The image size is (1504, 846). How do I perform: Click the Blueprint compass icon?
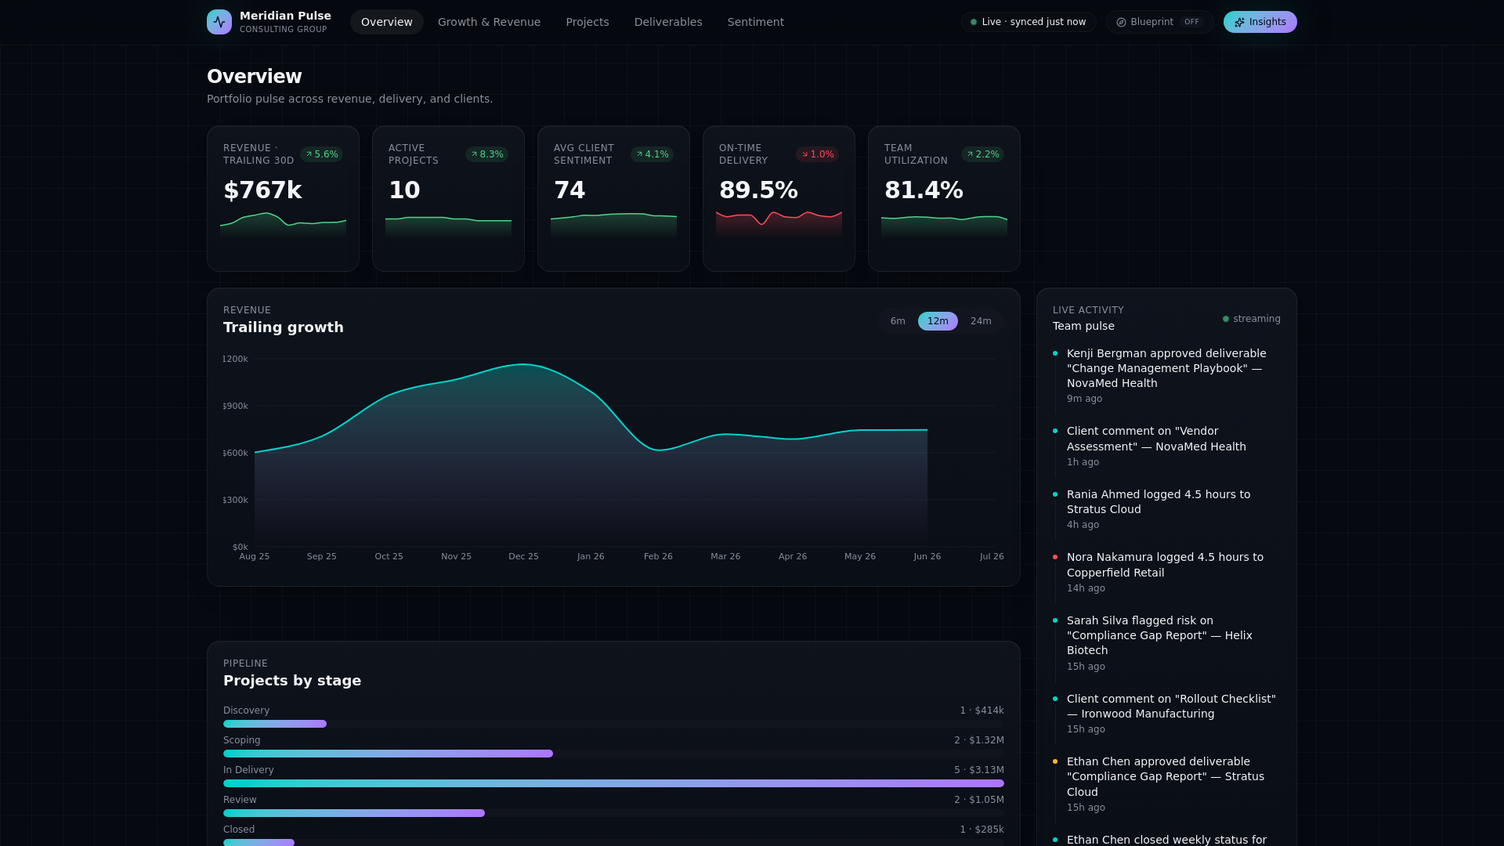(x=1121, y=22)
